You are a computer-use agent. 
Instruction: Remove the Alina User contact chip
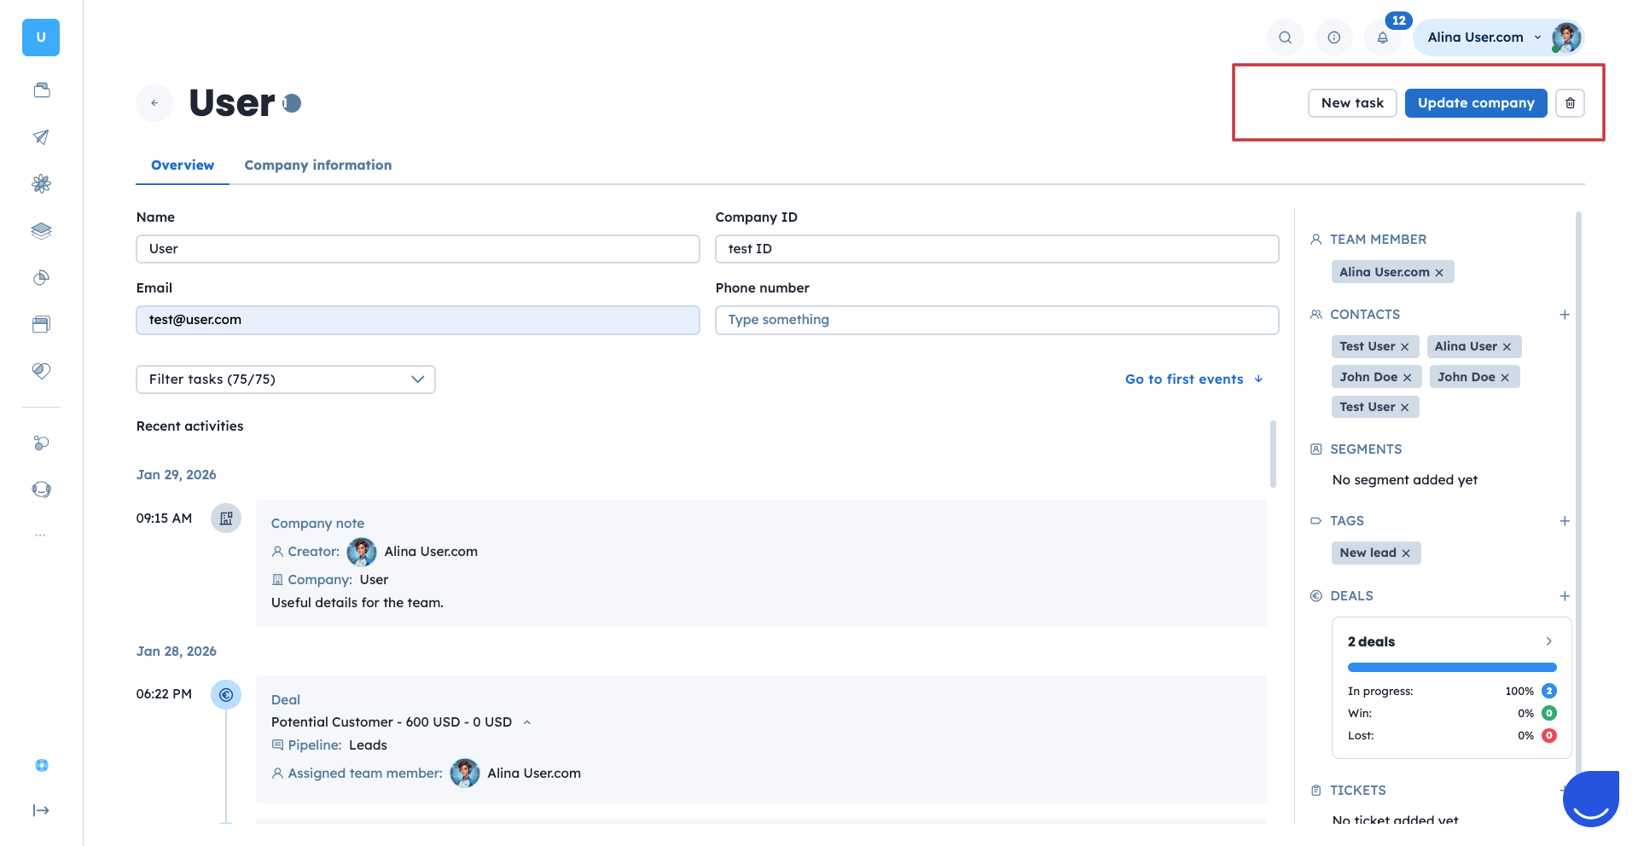[x=1507, y=347]
